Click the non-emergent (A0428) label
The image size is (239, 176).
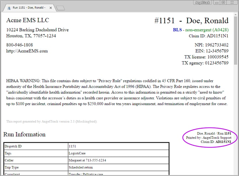(207, 30)
